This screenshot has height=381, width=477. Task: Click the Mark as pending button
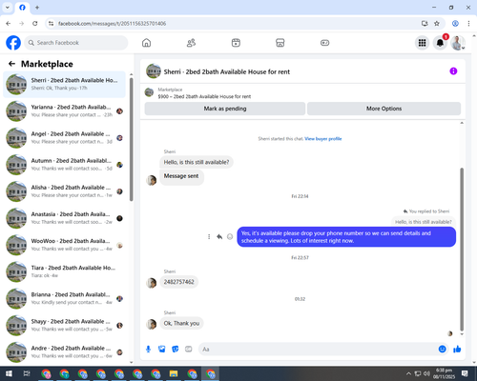point(225,109)
